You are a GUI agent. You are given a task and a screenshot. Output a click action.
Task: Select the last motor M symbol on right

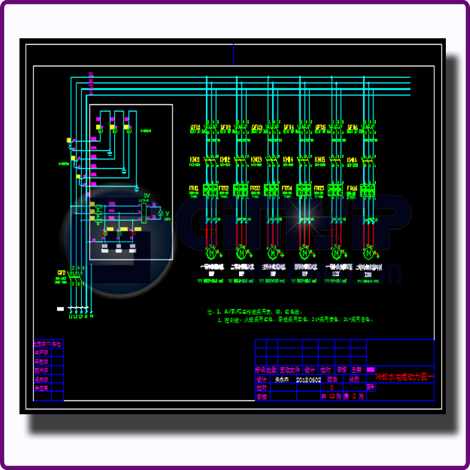[x=368, y=253]
